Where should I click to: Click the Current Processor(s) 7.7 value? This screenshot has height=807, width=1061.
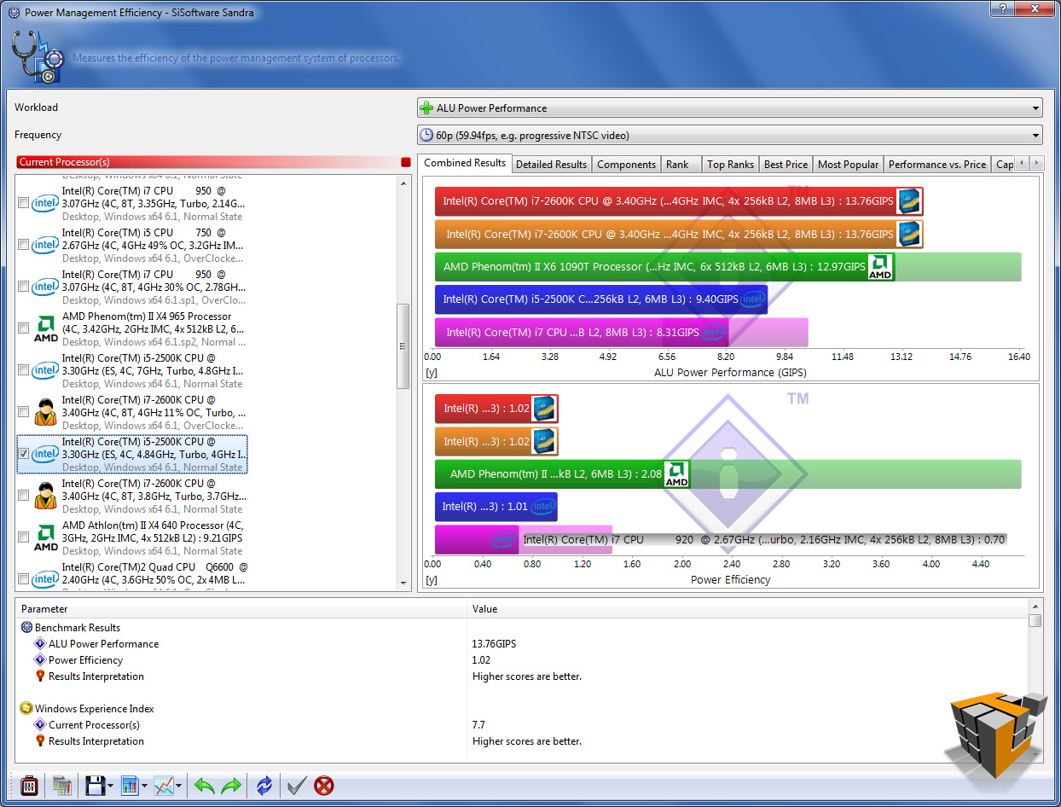click(x=478, y=725)
